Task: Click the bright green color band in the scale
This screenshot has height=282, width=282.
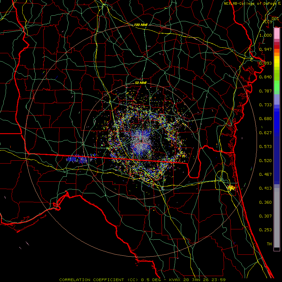Action: point(277,86)
